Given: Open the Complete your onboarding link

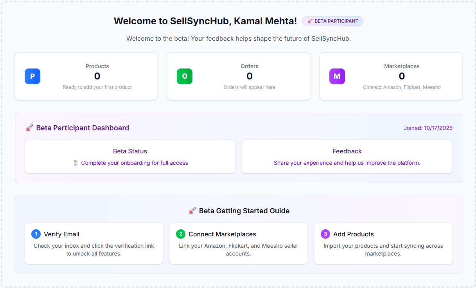Looking at the screenshot, I should 135,163.
